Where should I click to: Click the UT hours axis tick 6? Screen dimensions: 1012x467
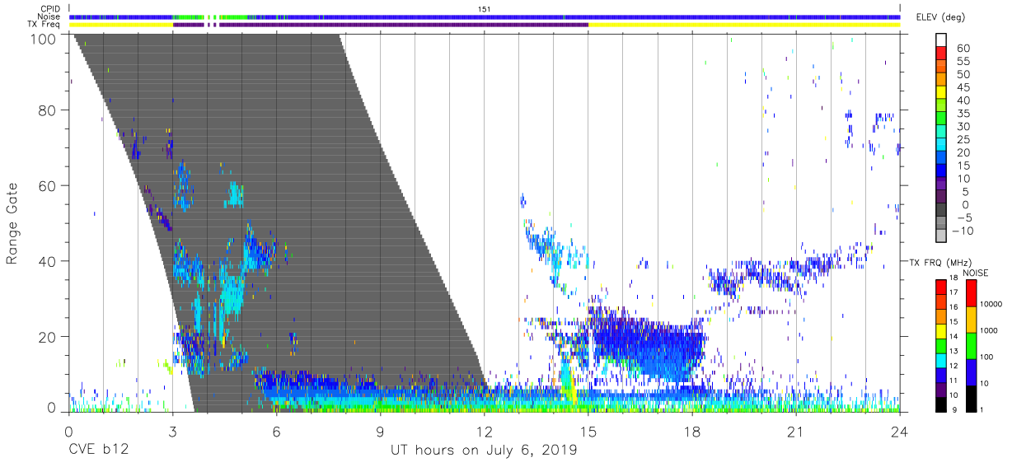point(276,431)
